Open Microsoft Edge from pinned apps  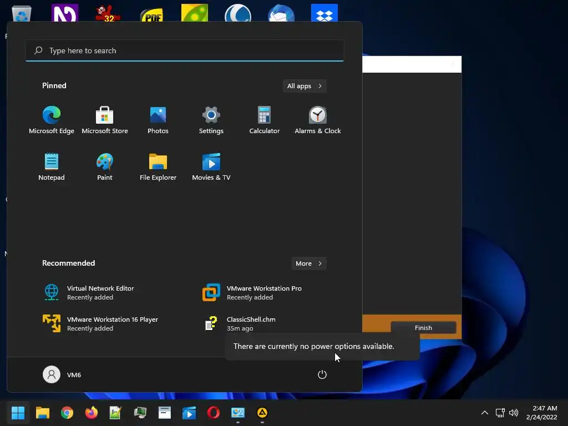point(52,120)
